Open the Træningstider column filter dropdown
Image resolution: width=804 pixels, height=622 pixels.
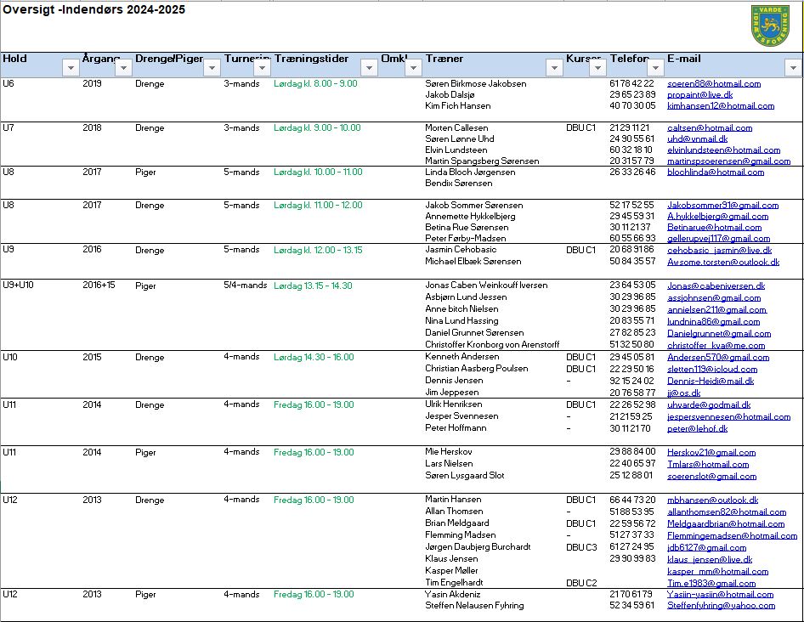click(x=369, y=68)
